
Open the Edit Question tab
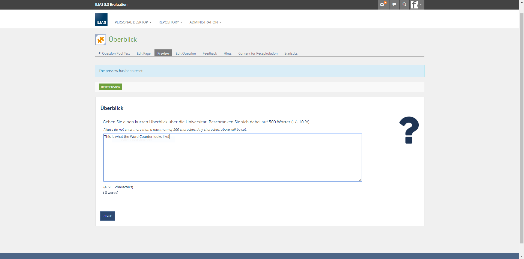pyautogui.click(x=186, y=53)
